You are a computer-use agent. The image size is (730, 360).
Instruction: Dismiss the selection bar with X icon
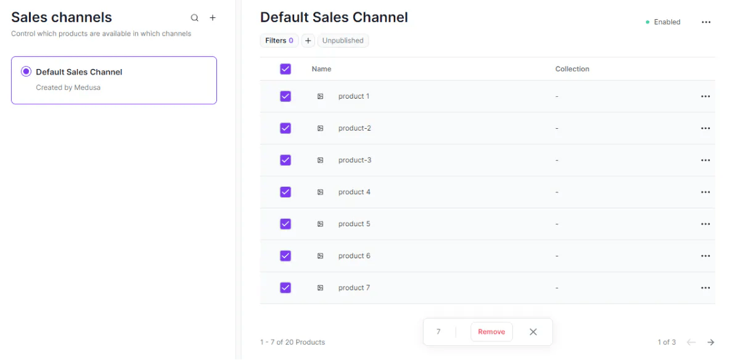click(x=533, y=332)
